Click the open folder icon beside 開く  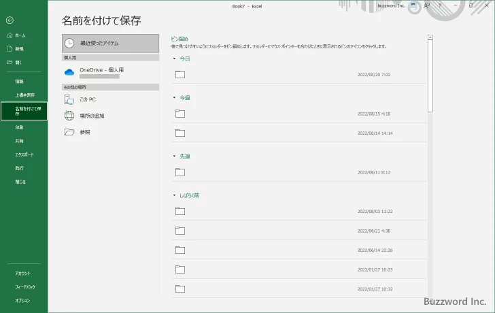coord(10,62)
